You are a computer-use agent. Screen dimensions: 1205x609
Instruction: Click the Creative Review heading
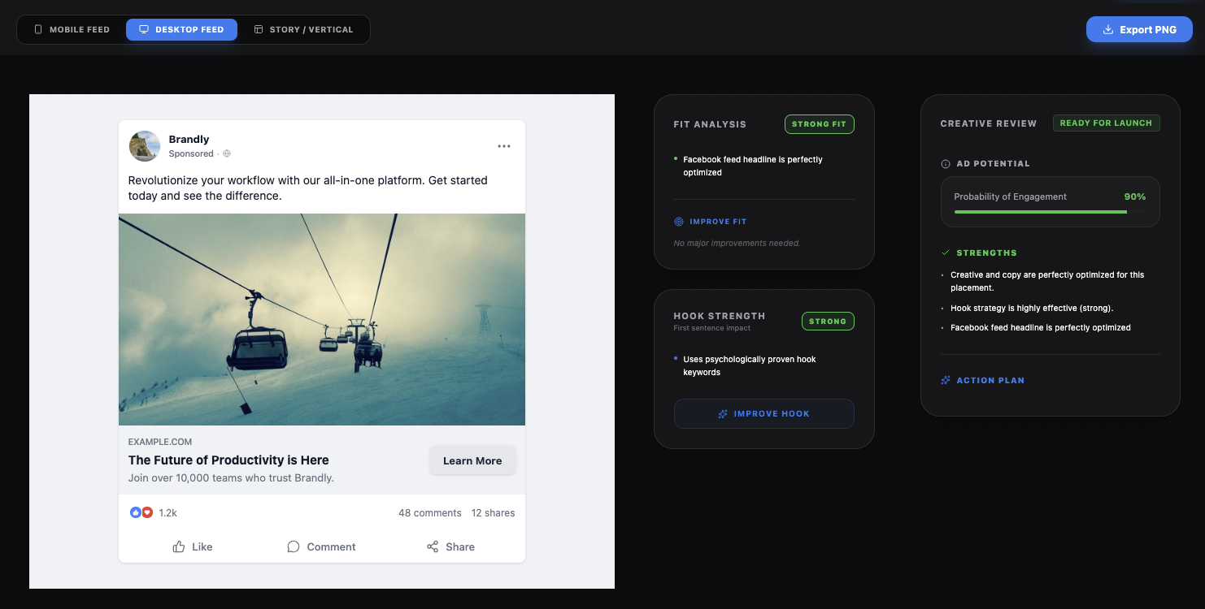989,123
